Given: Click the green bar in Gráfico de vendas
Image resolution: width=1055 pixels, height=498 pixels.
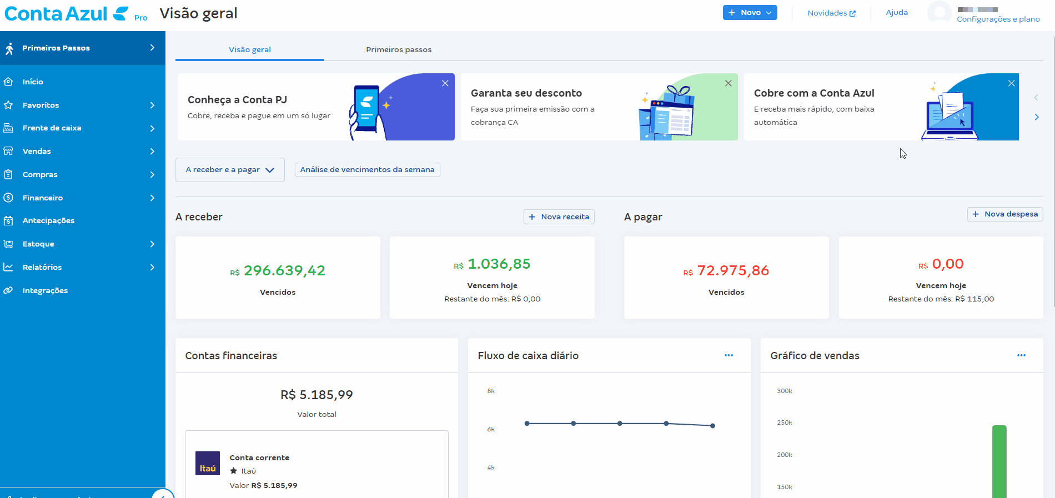Looking at the screenshot, I should point(999,461).
